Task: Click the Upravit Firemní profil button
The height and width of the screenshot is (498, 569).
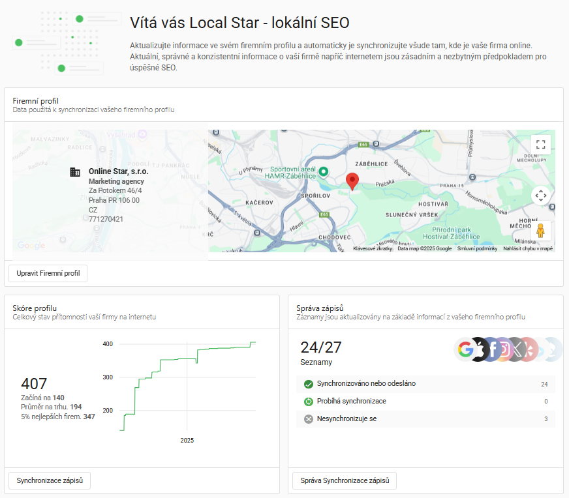Action: point(48,273)
